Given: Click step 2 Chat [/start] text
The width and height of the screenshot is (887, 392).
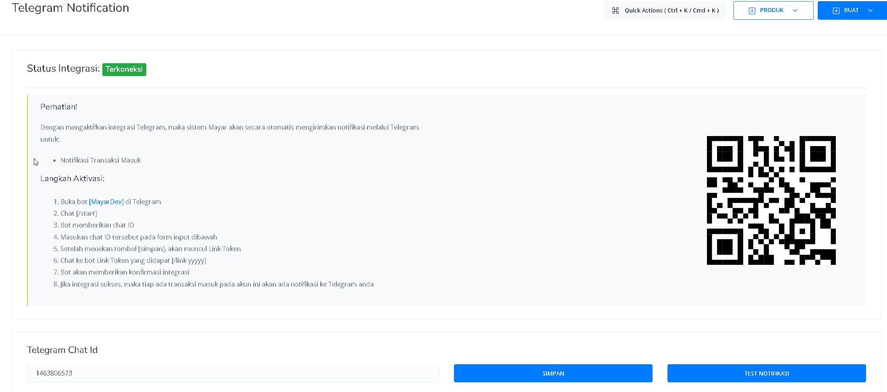Looking at the screenshot, I should [79, 213].
